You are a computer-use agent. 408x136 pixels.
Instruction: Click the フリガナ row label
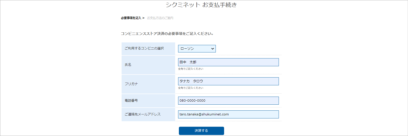(x=131, y=84)
